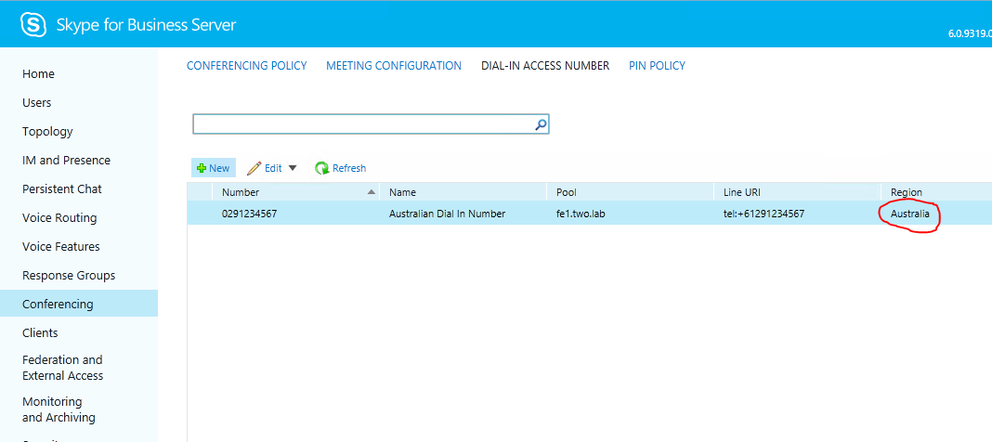This screenshot has height=442, width=992.
Task: Open the Conferencing Policy tab
Action: pos(246,66)
